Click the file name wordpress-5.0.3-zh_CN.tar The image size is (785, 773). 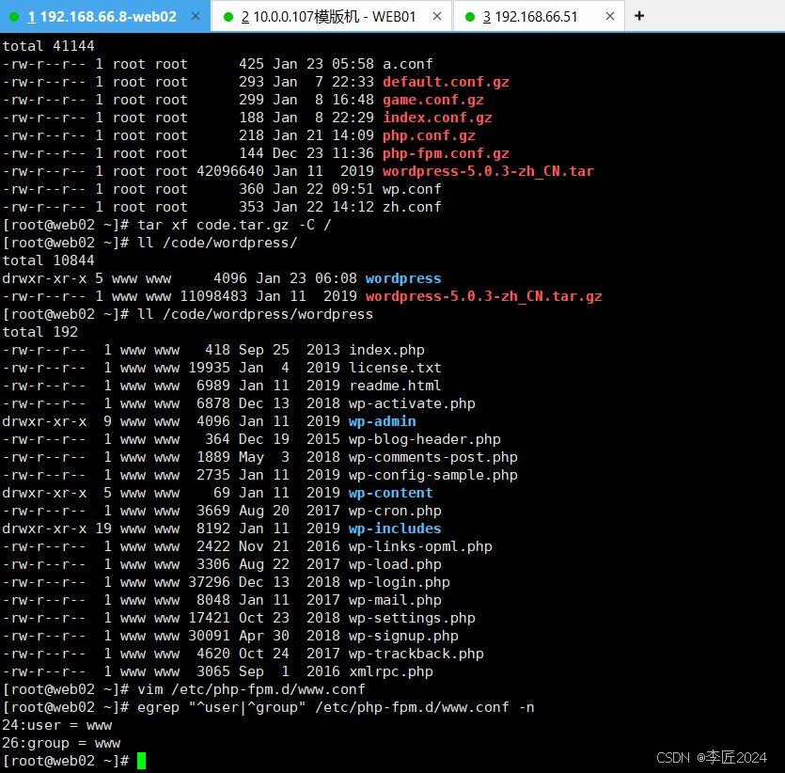[x=488, y=171]
